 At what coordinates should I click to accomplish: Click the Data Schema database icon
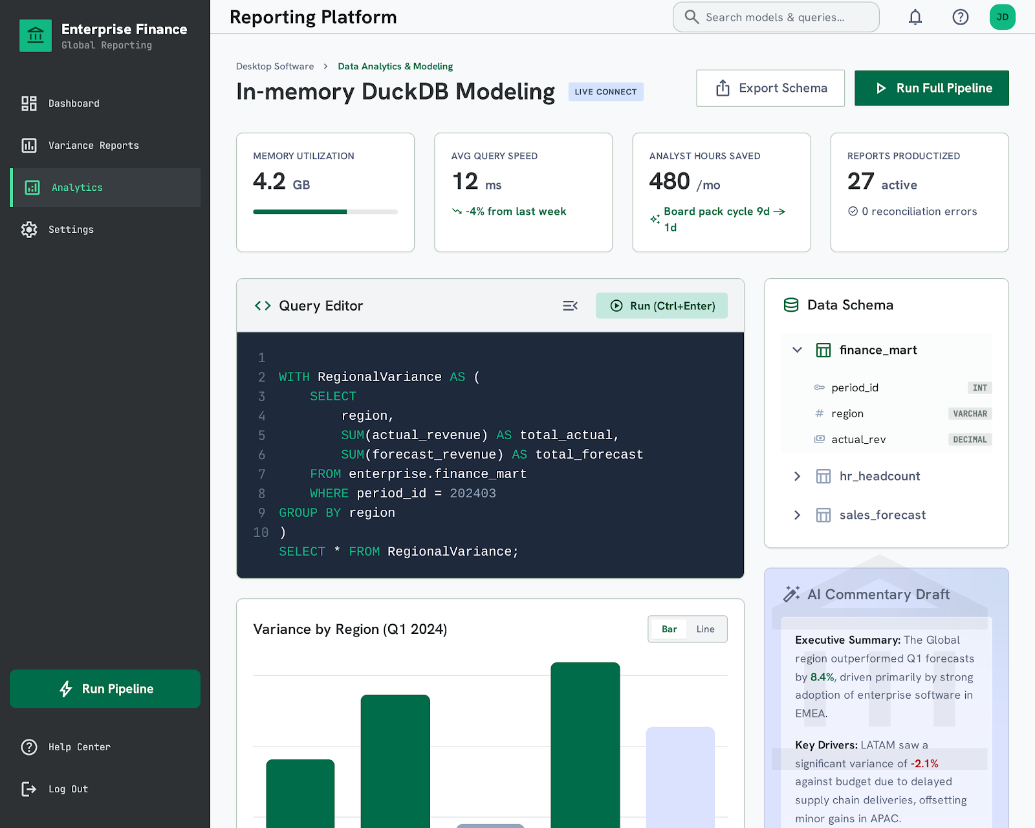791,305
